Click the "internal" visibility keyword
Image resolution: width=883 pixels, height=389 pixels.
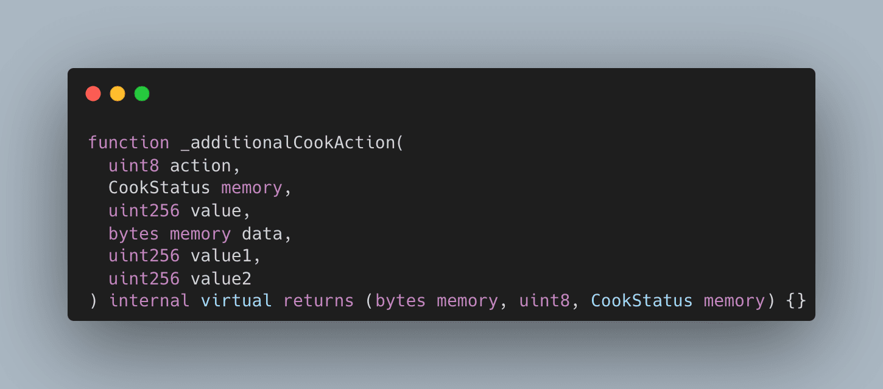tap(149, 301)
